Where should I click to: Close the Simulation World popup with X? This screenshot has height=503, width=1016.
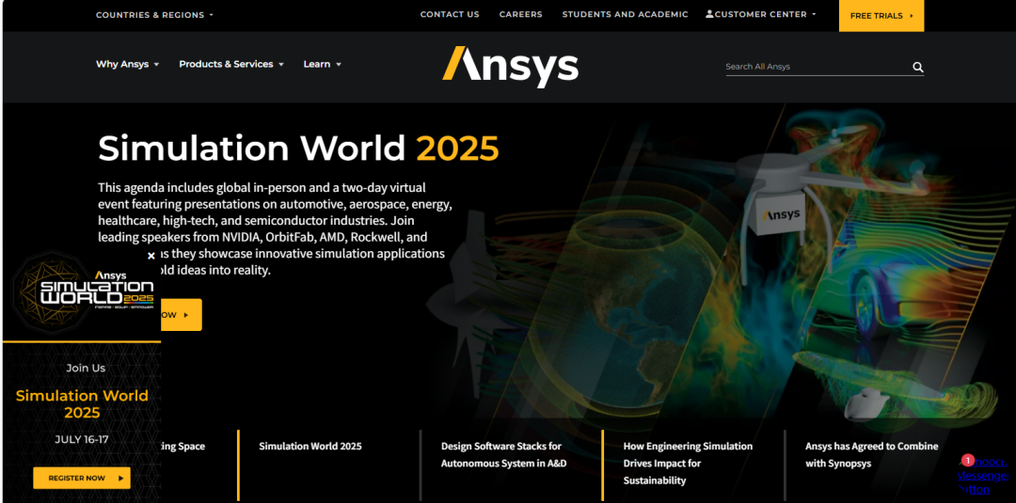point(151,256)
